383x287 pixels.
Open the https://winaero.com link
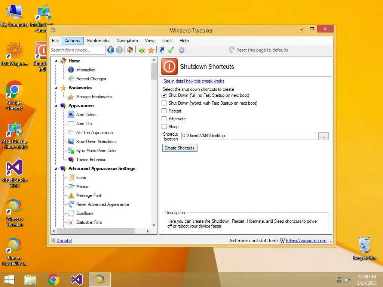click(306, 241)
